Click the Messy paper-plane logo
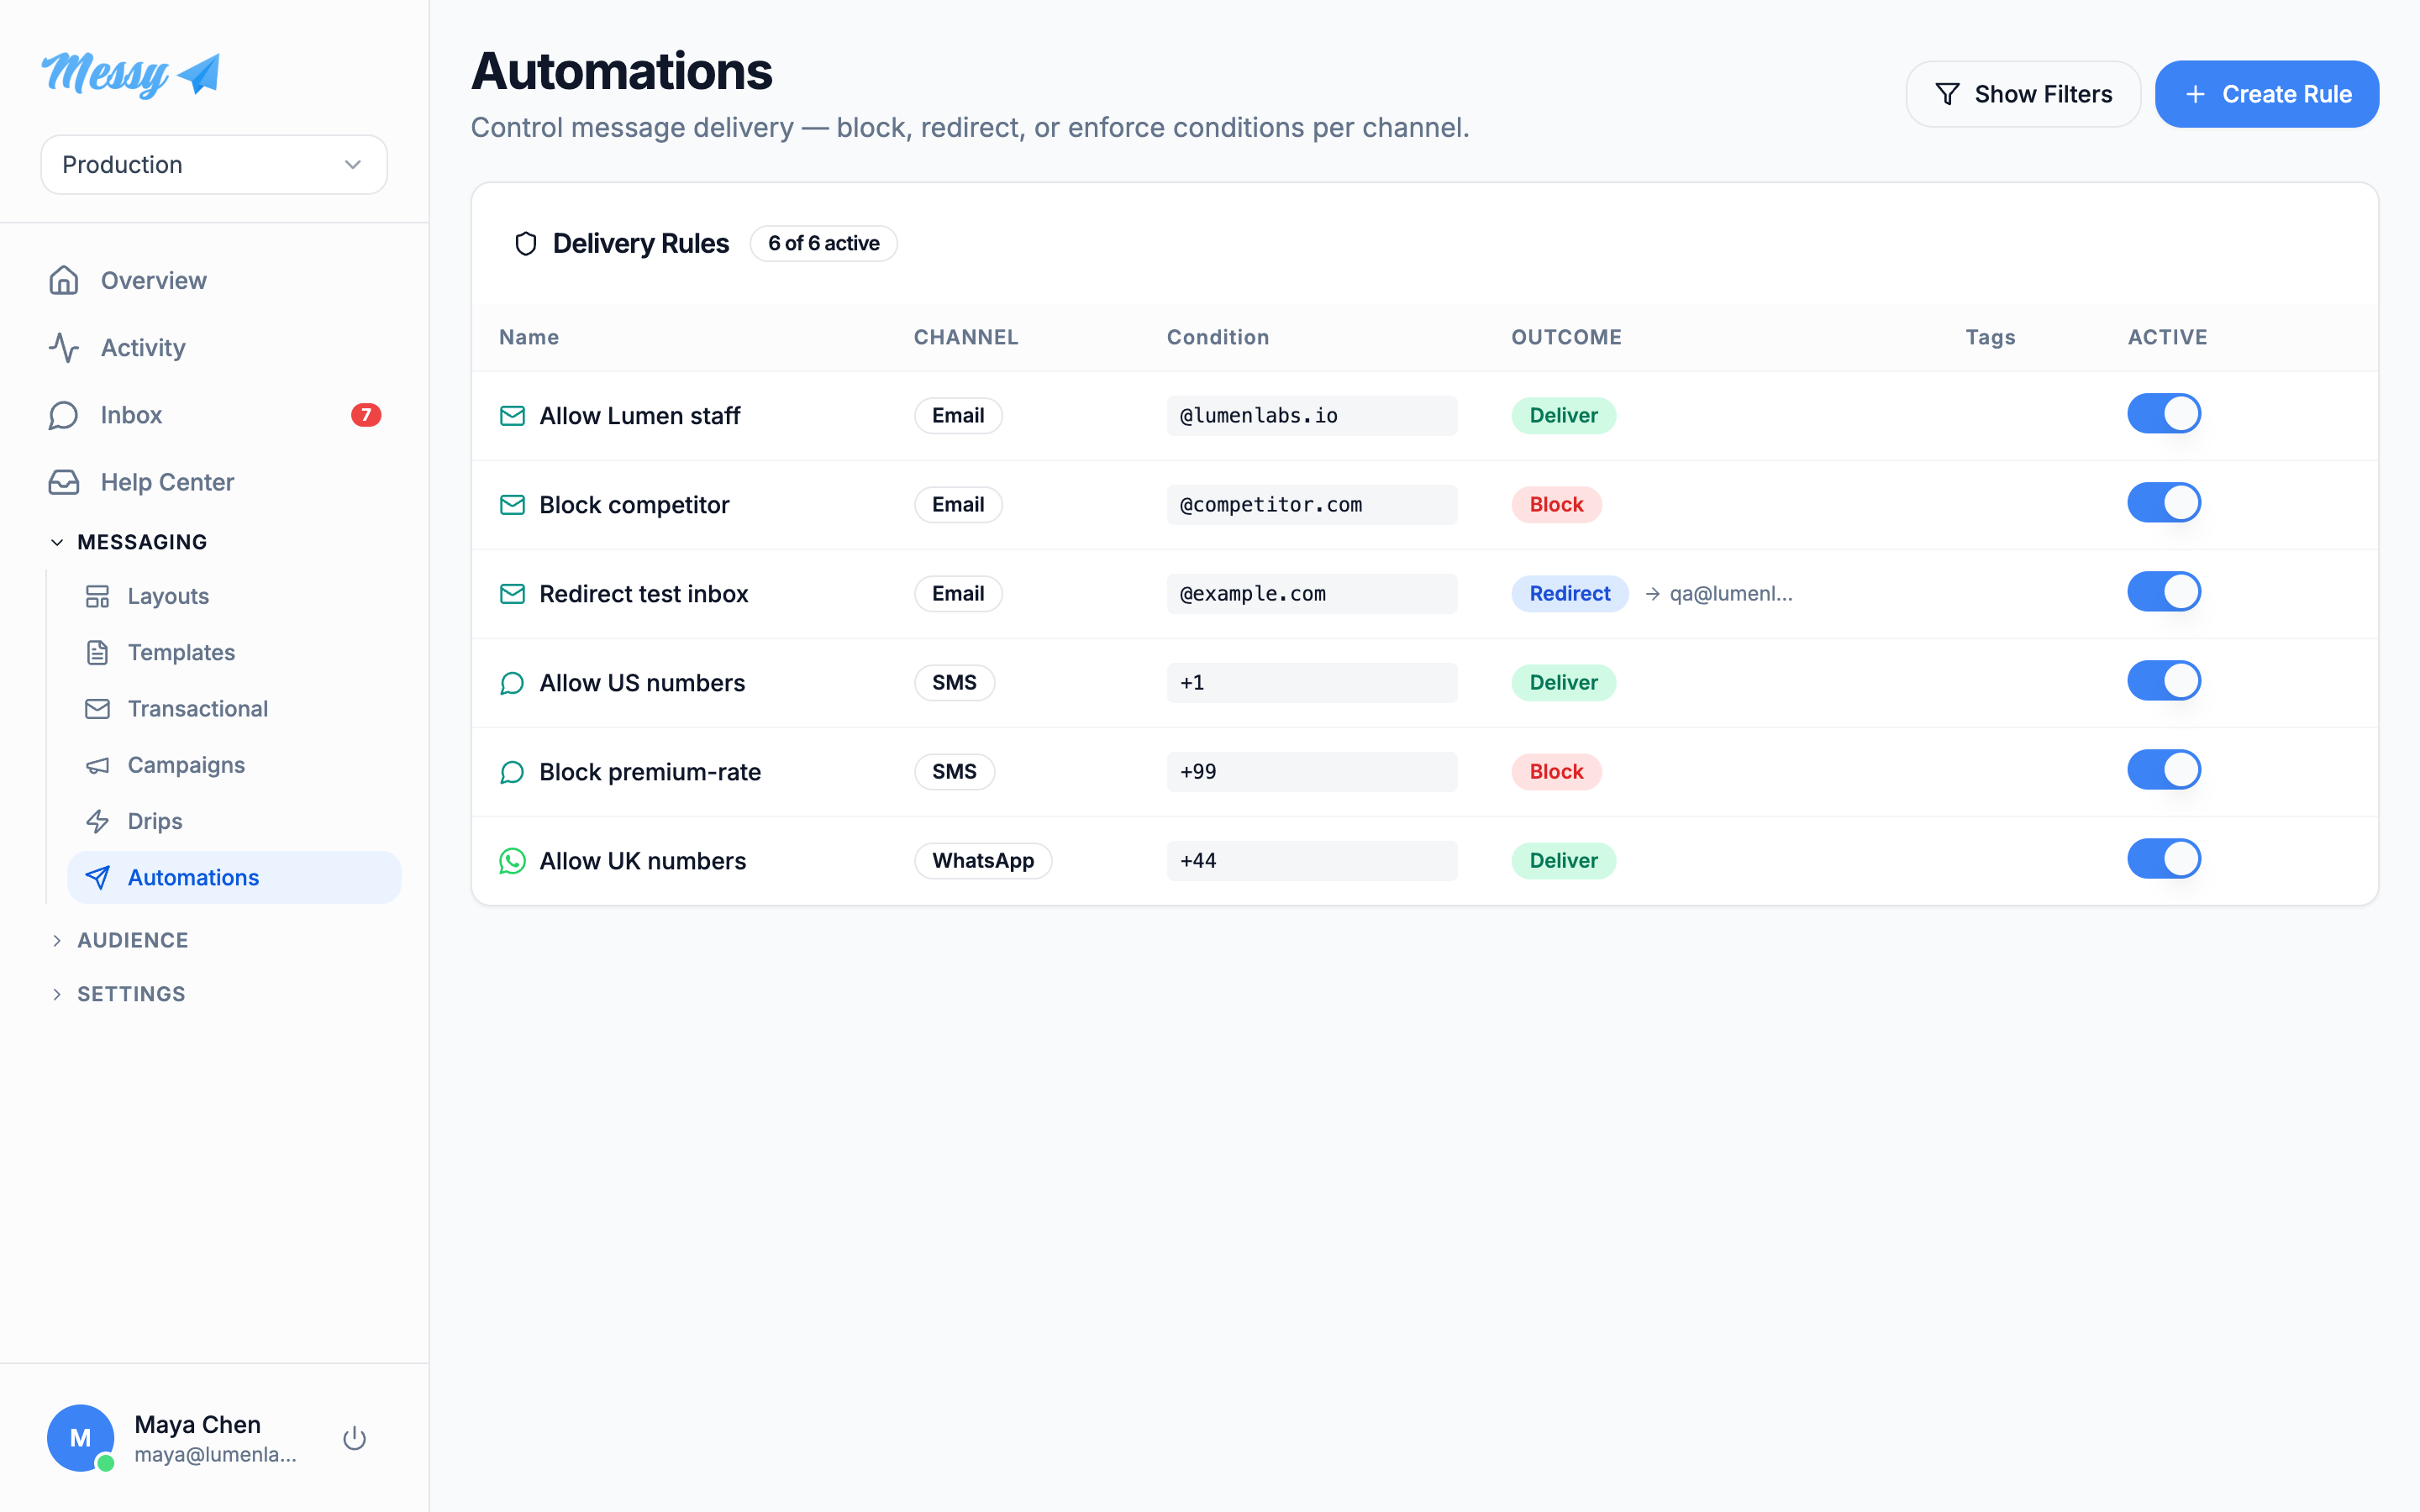 pyautogui.click(x=131, y=74)
